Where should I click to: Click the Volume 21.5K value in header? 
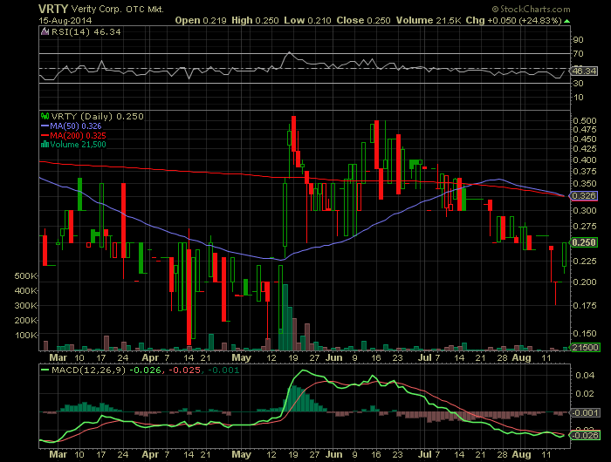[x=429, y=20]
